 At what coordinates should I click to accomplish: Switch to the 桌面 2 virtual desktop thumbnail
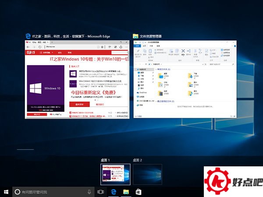(147, 174)
